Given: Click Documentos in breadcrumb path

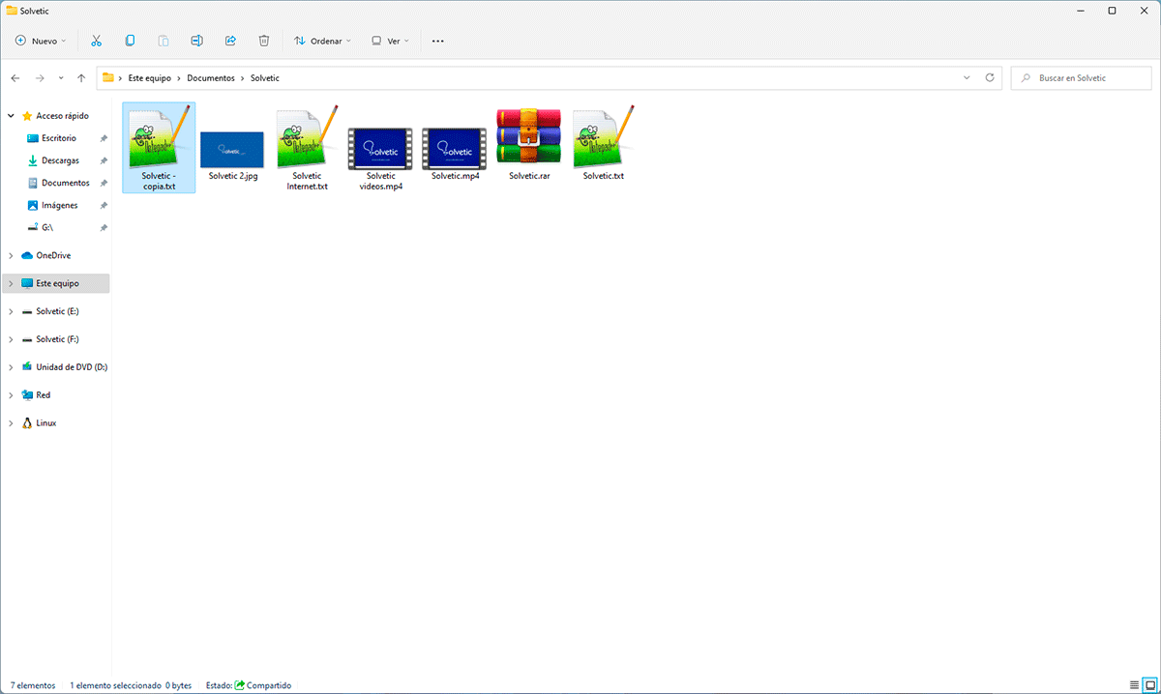Looking at the screenshot, I should (212, 77).
